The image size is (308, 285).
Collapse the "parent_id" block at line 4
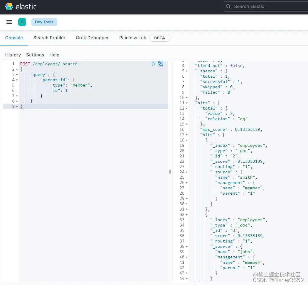pos(17,80)
